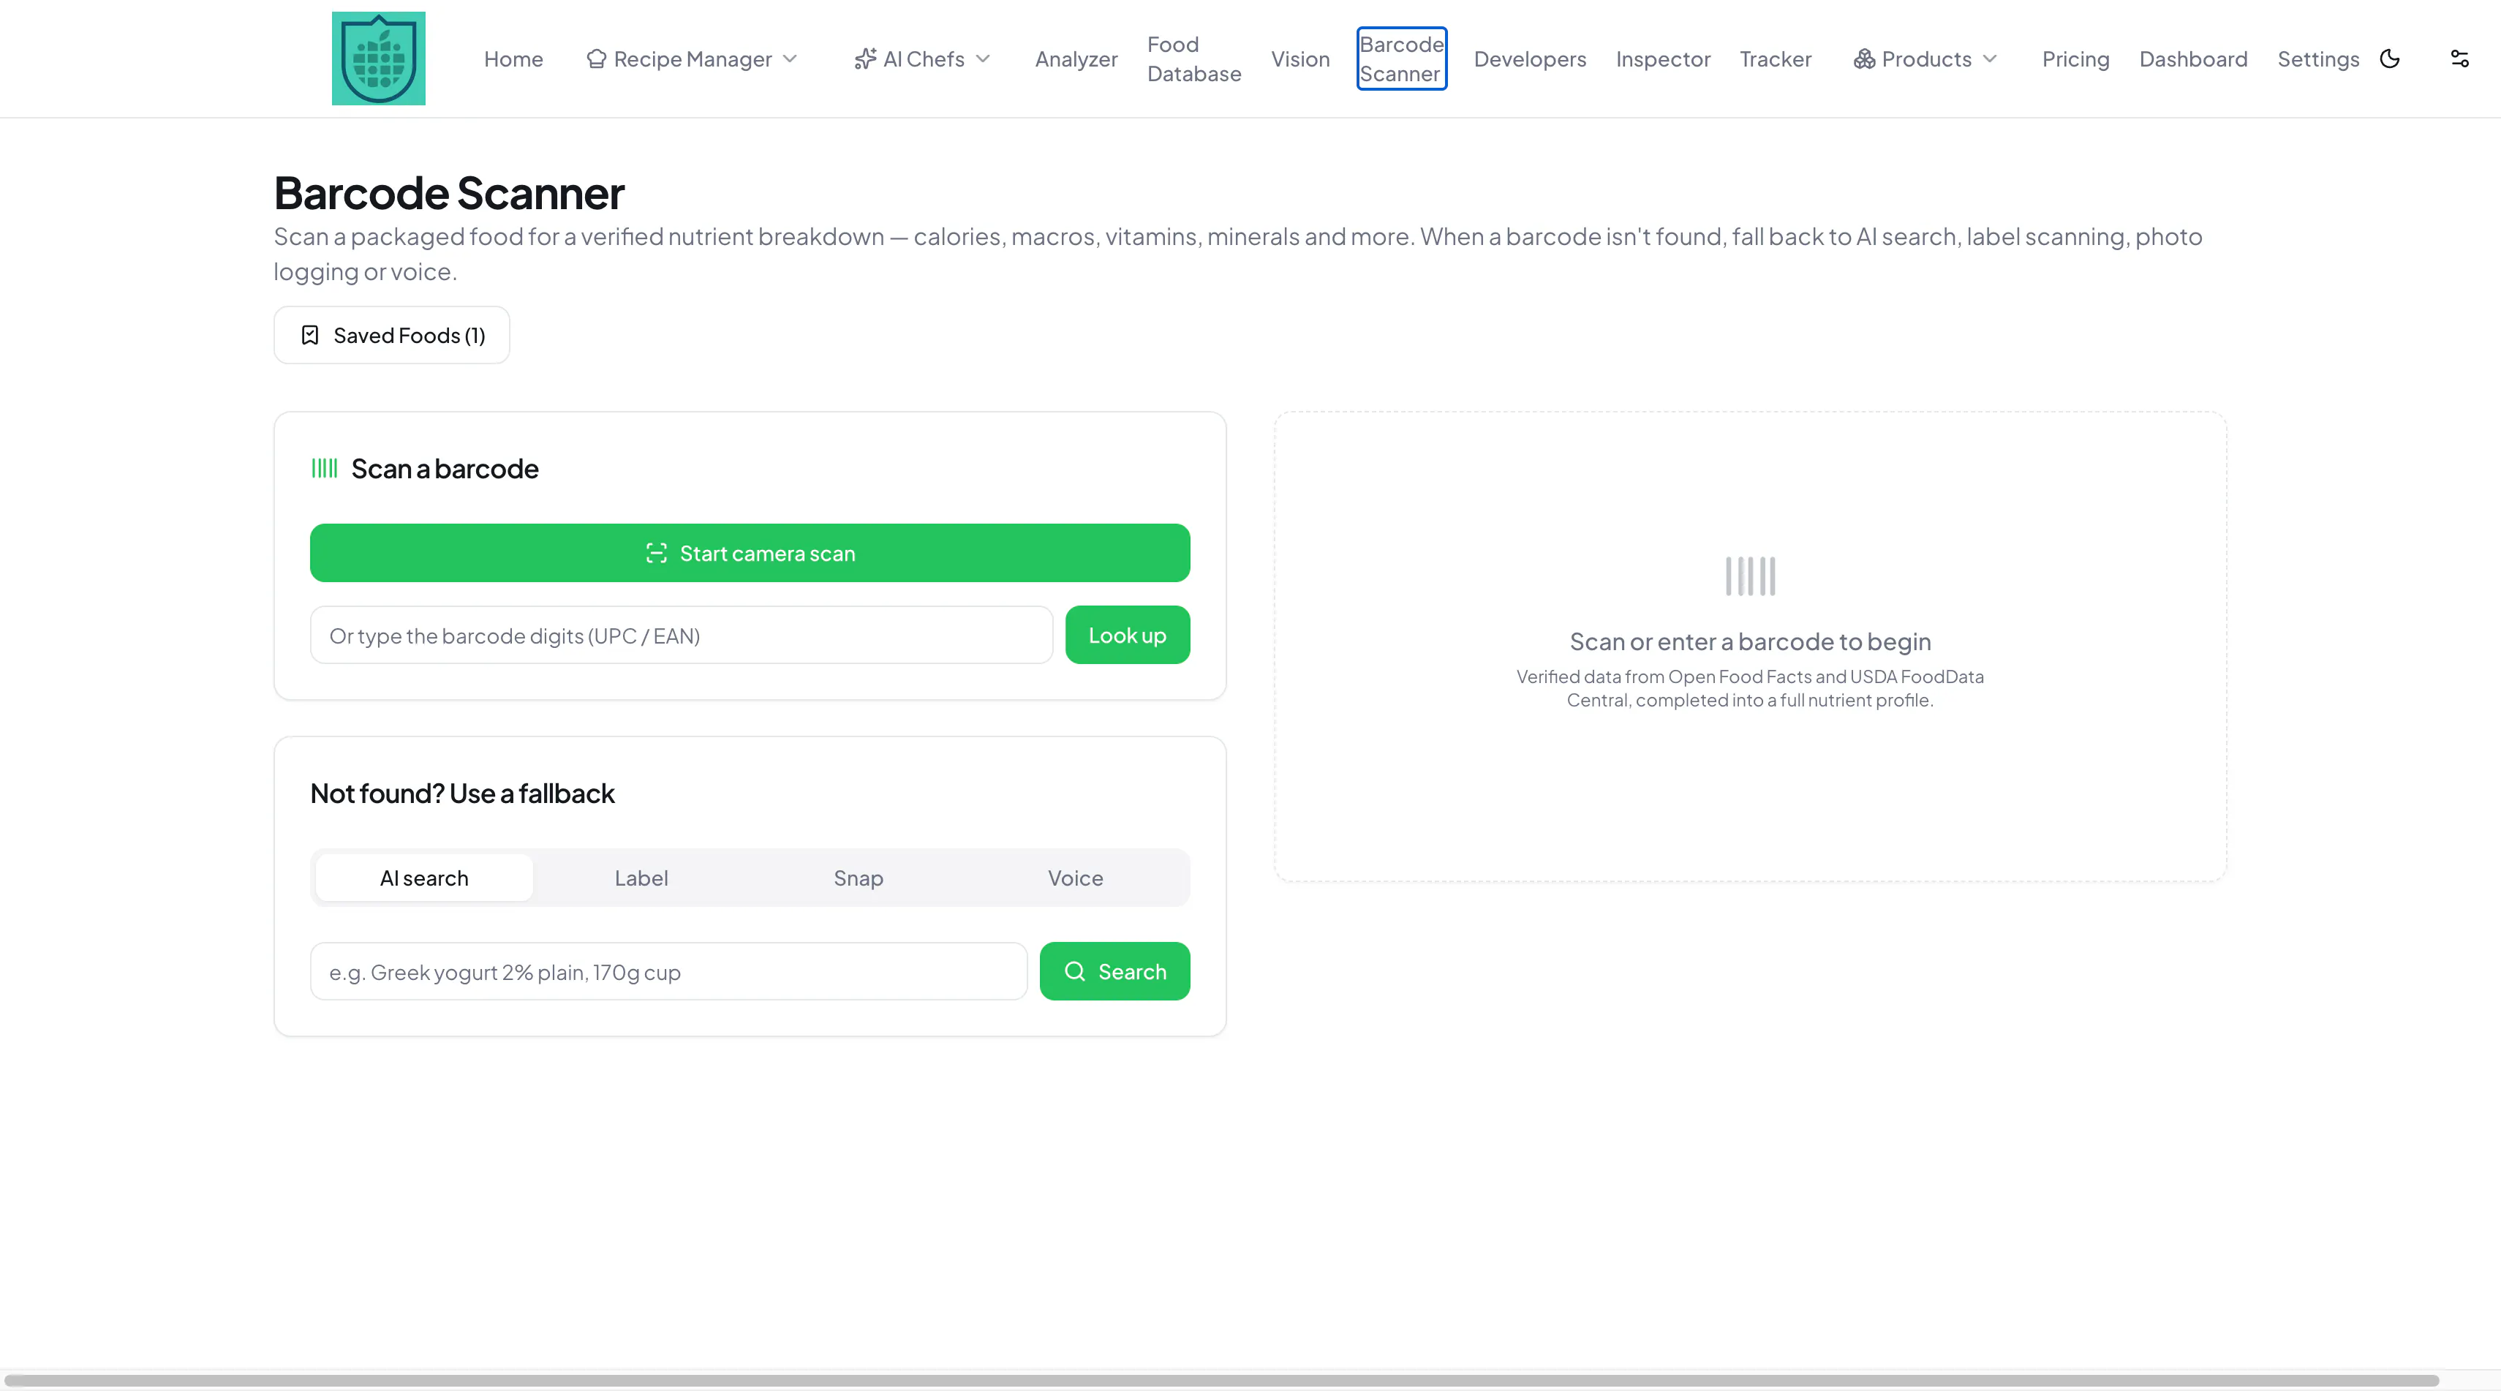Image resolution: width=2501 pixels, height=1391 pixels.
Task: Click the chef hat Recipe Manager icon
Action: (x=596, y=59)
